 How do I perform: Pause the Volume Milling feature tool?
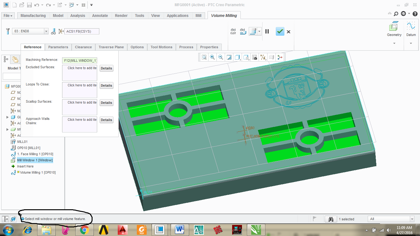pyautogui.click(x=267, y=31)
